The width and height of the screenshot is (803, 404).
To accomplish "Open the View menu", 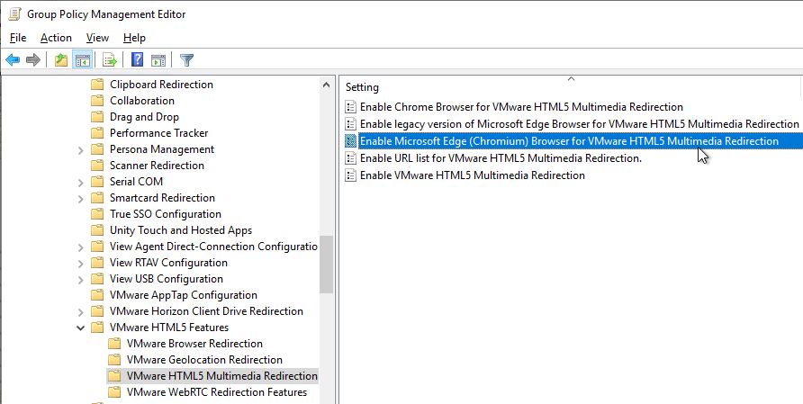I will 97,38.
